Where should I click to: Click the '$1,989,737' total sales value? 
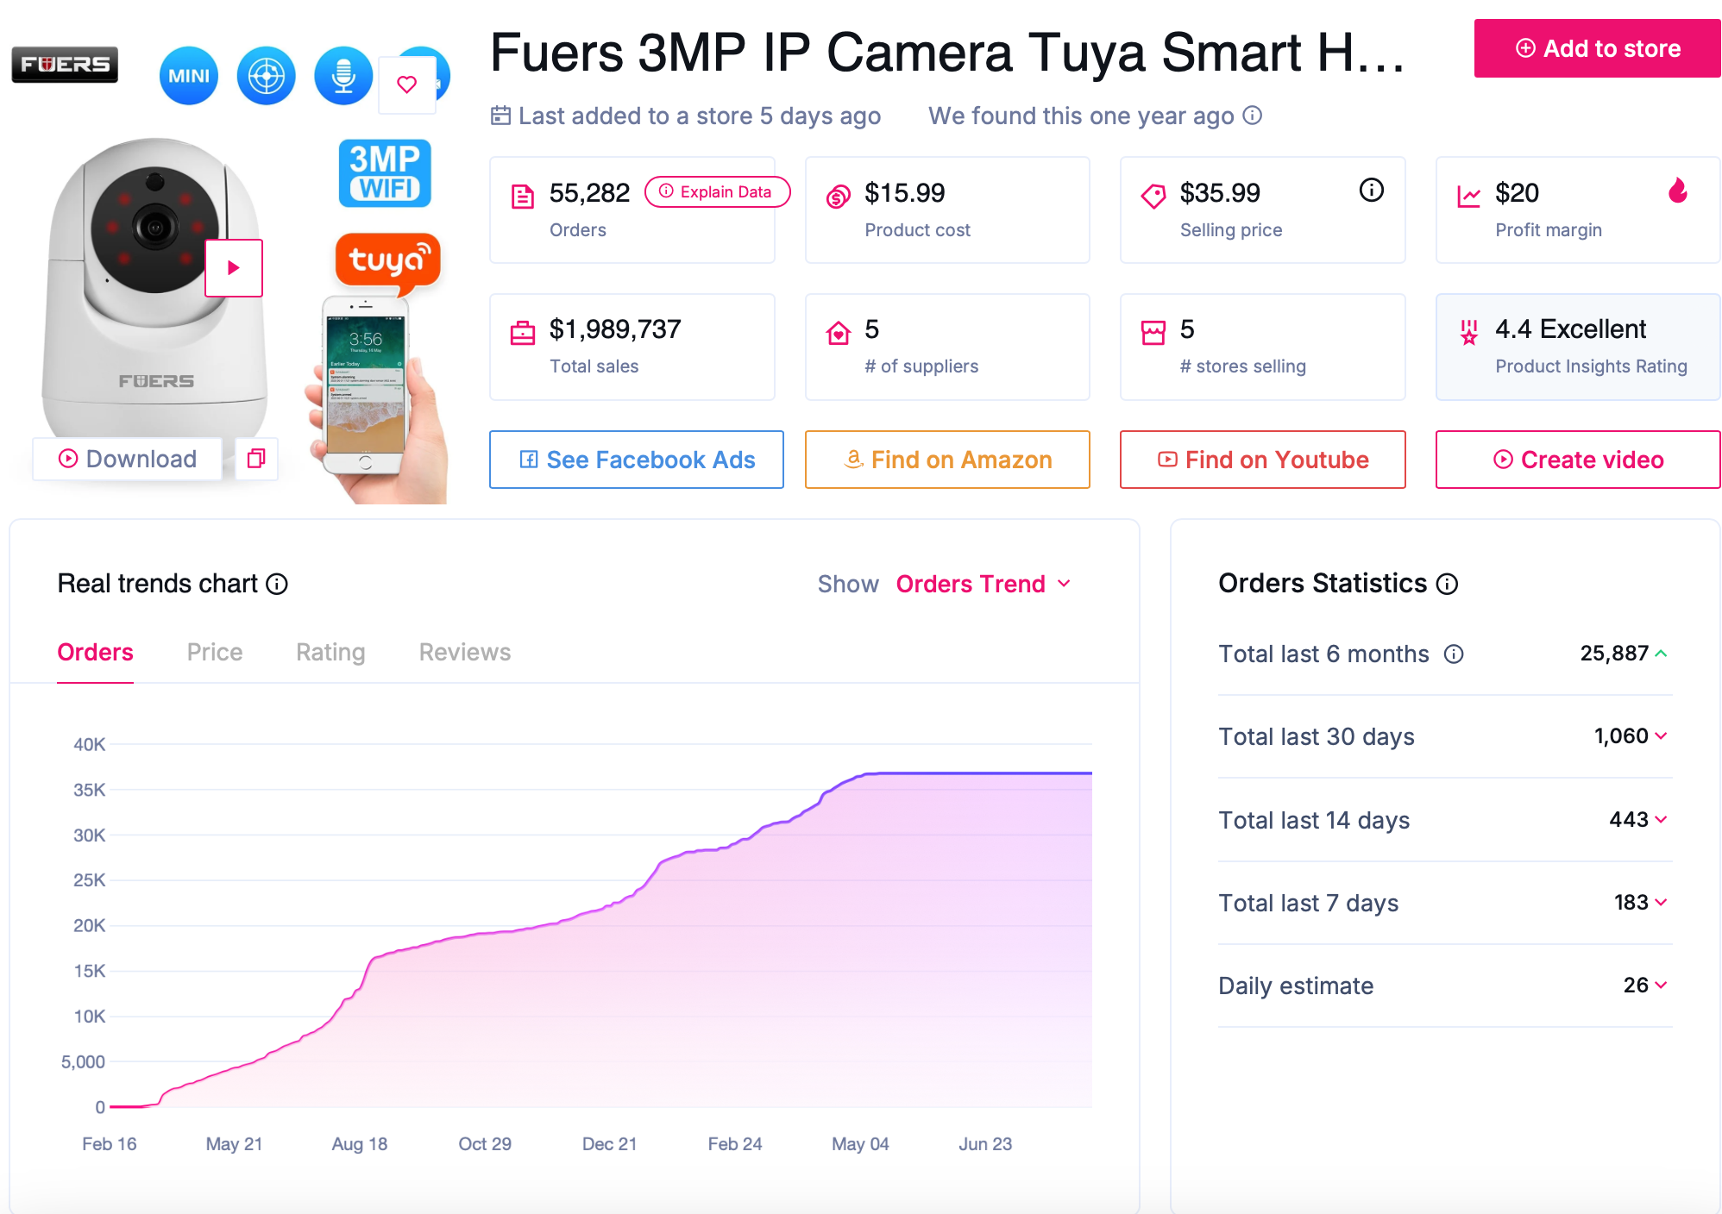615,329
